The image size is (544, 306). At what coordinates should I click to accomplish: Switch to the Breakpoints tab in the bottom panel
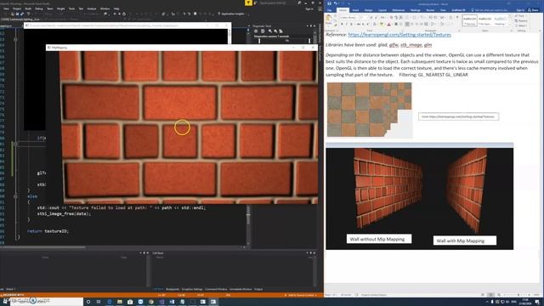[173, 289]
